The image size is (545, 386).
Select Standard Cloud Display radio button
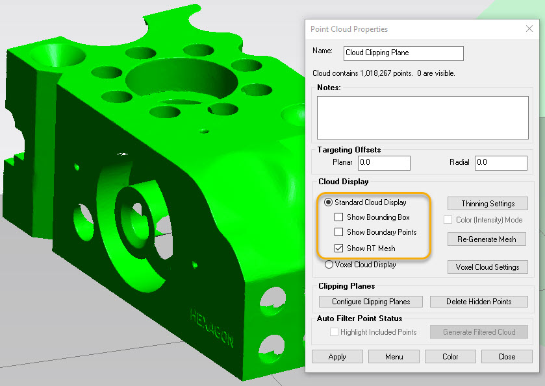pyautogui.click(x=329, y=202)
